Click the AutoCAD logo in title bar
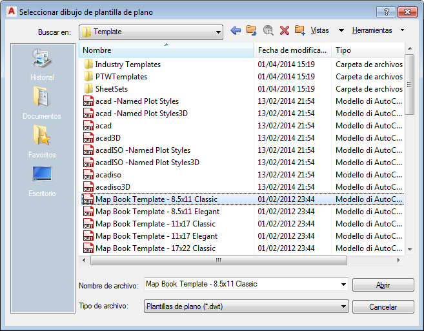Image resolution: width=424 pixels, height=331 pixels. click(12, 12)
